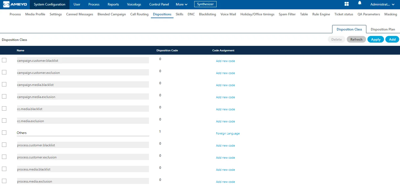
Task: Open the Call Routing tab
Action: click(139, 14)
